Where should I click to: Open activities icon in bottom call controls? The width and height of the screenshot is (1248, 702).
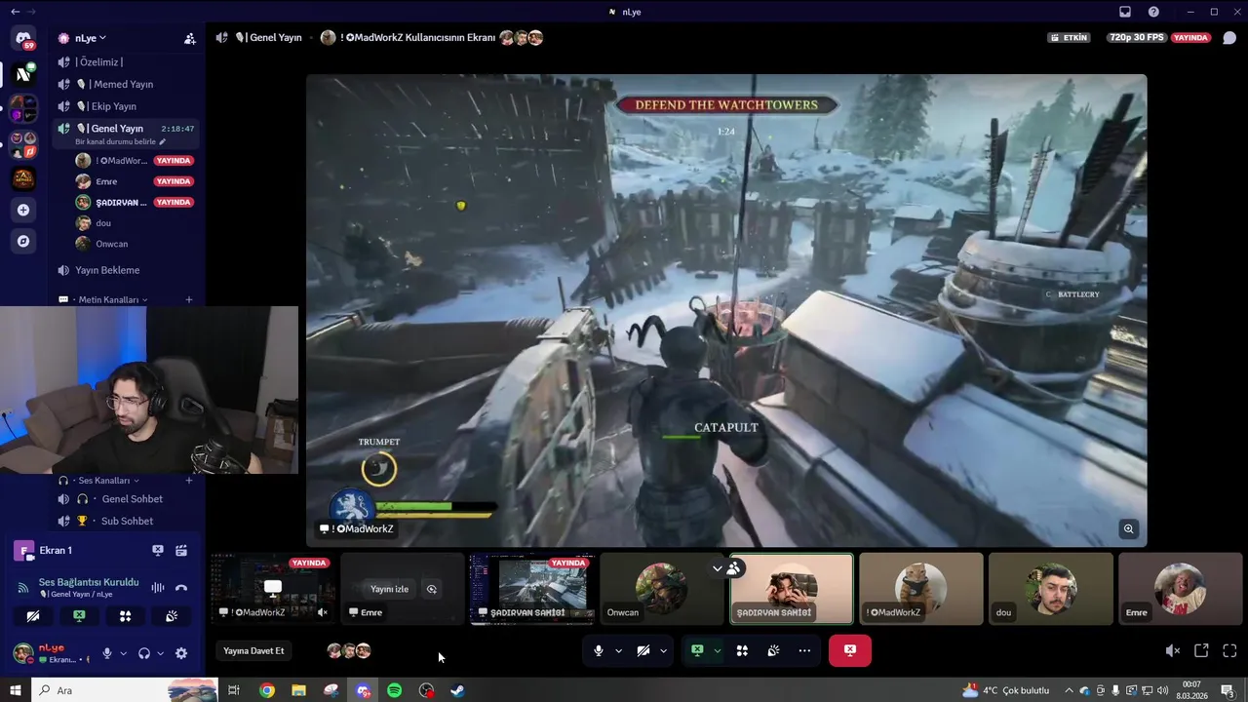[742, 650]
